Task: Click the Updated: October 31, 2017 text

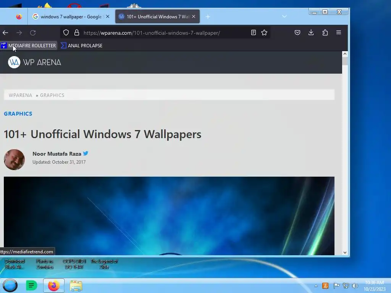Action: coord(59,162)
